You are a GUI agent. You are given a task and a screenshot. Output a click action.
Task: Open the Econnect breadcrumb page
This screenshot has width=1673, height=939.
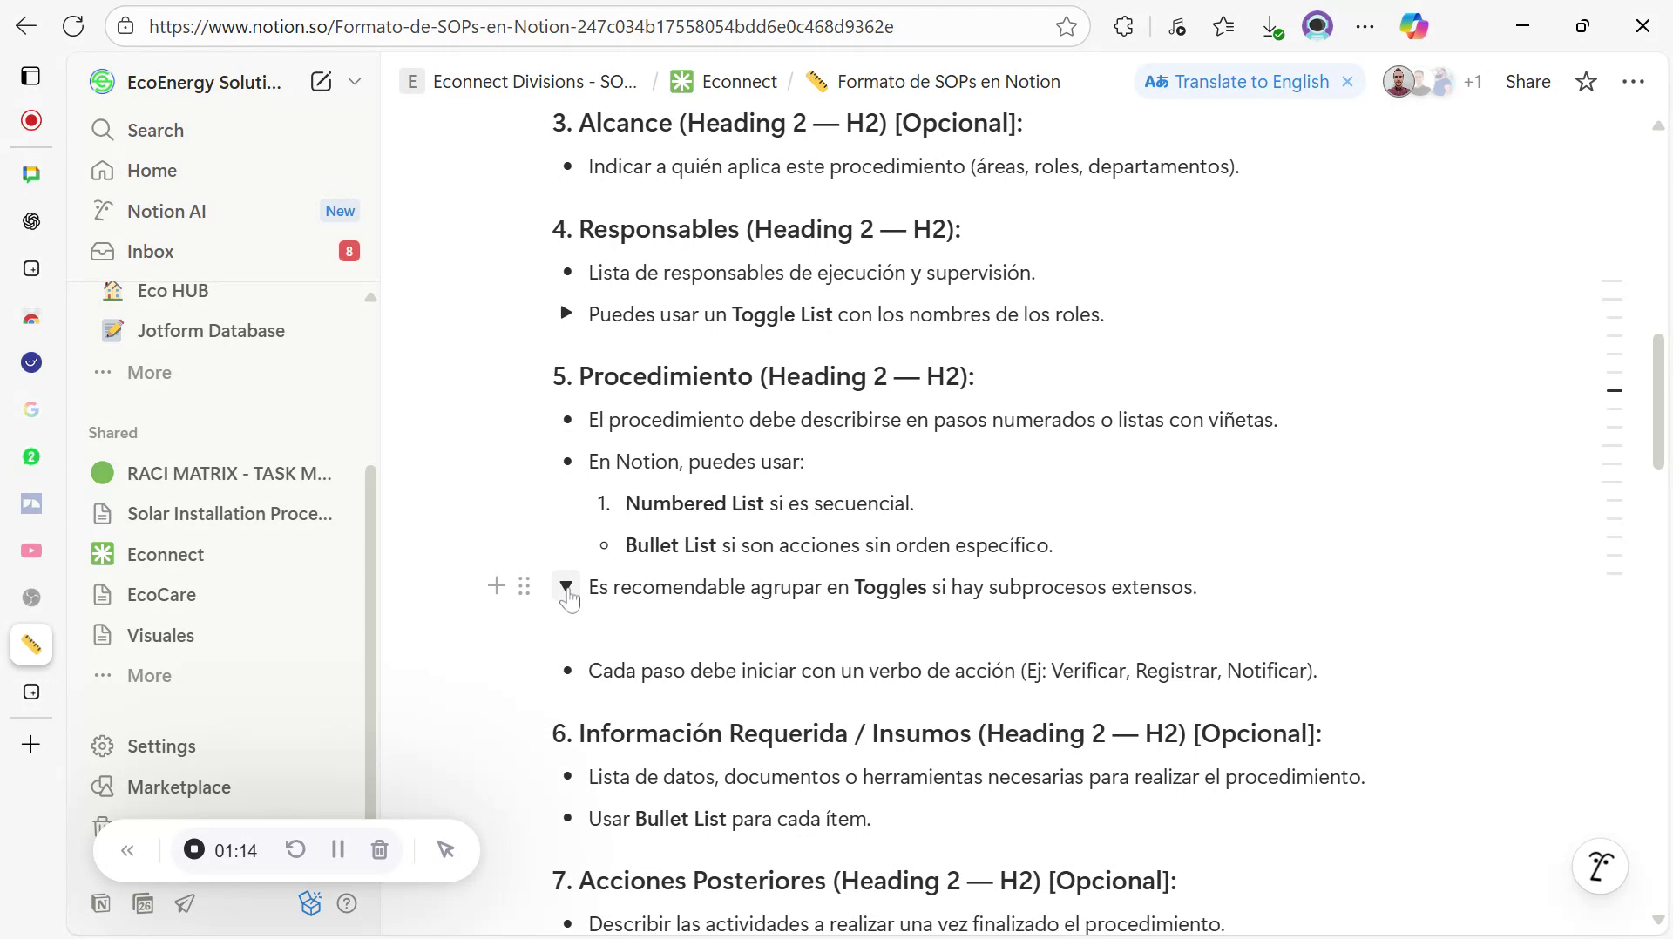click(739, 81)
